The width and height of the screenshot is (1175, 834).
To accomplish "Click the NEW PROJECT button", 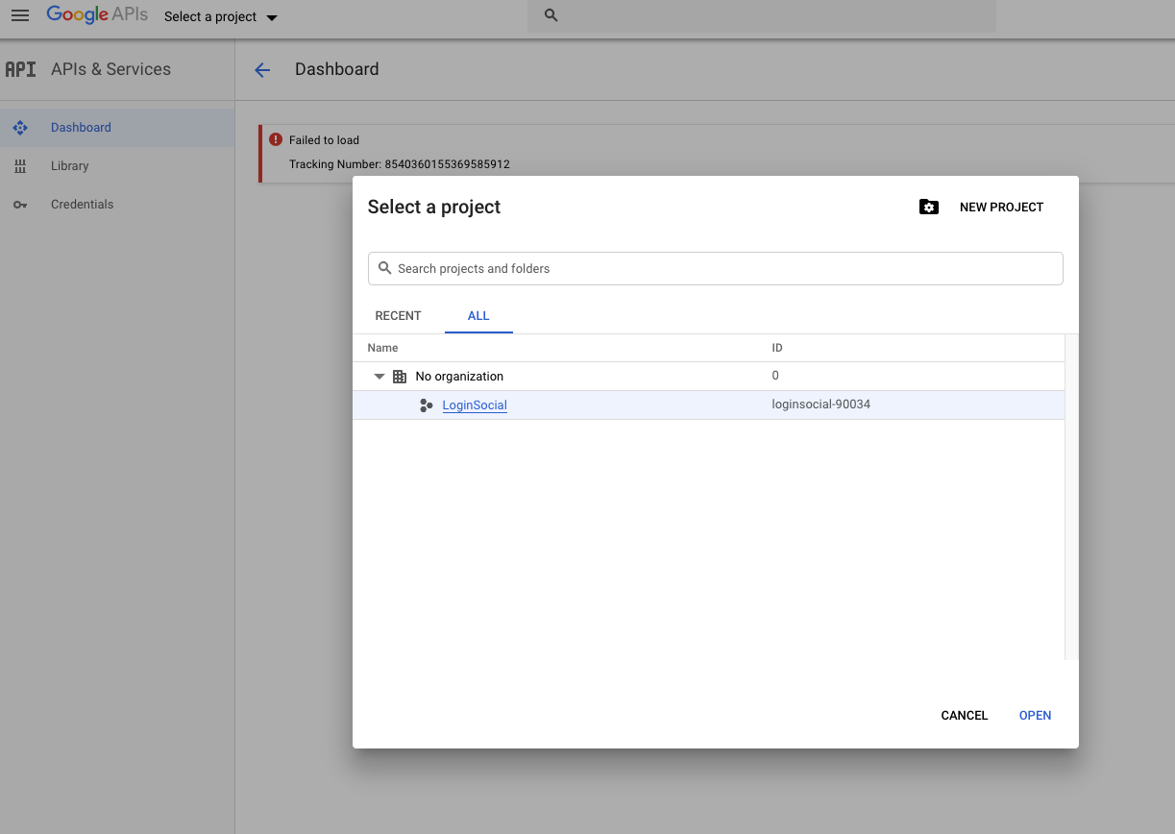I will (1000, 208).
